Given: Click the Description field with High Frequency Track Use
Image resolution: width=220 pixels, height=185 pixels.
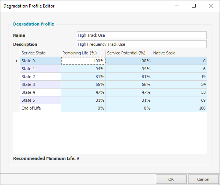Looking at the screenshot, I should [142, 44].
